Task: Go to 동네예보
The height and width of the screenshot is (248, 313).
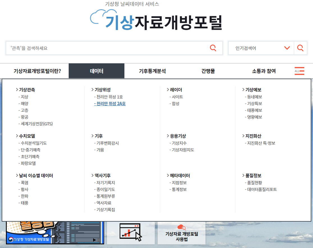Action: pos(253,97)
